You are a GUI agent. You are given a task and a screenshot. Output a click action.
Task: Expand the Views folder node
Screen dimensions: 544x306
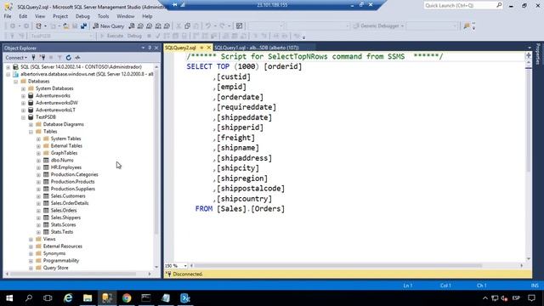click(x=31, y=240)
